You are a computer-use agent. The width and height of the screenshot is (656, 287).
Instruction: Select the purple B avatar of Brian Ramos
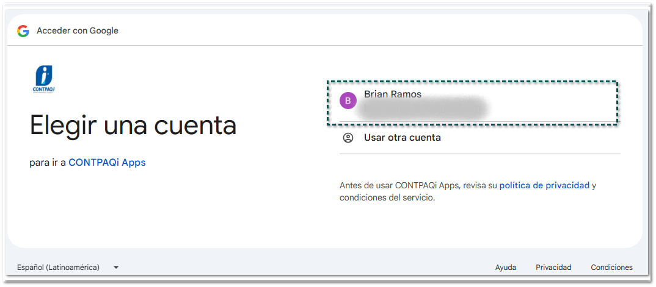(348, 101)
